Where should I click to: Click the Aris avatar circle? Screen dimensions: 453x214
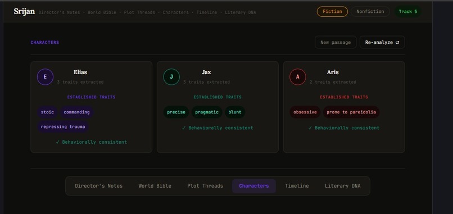(297, 77)
